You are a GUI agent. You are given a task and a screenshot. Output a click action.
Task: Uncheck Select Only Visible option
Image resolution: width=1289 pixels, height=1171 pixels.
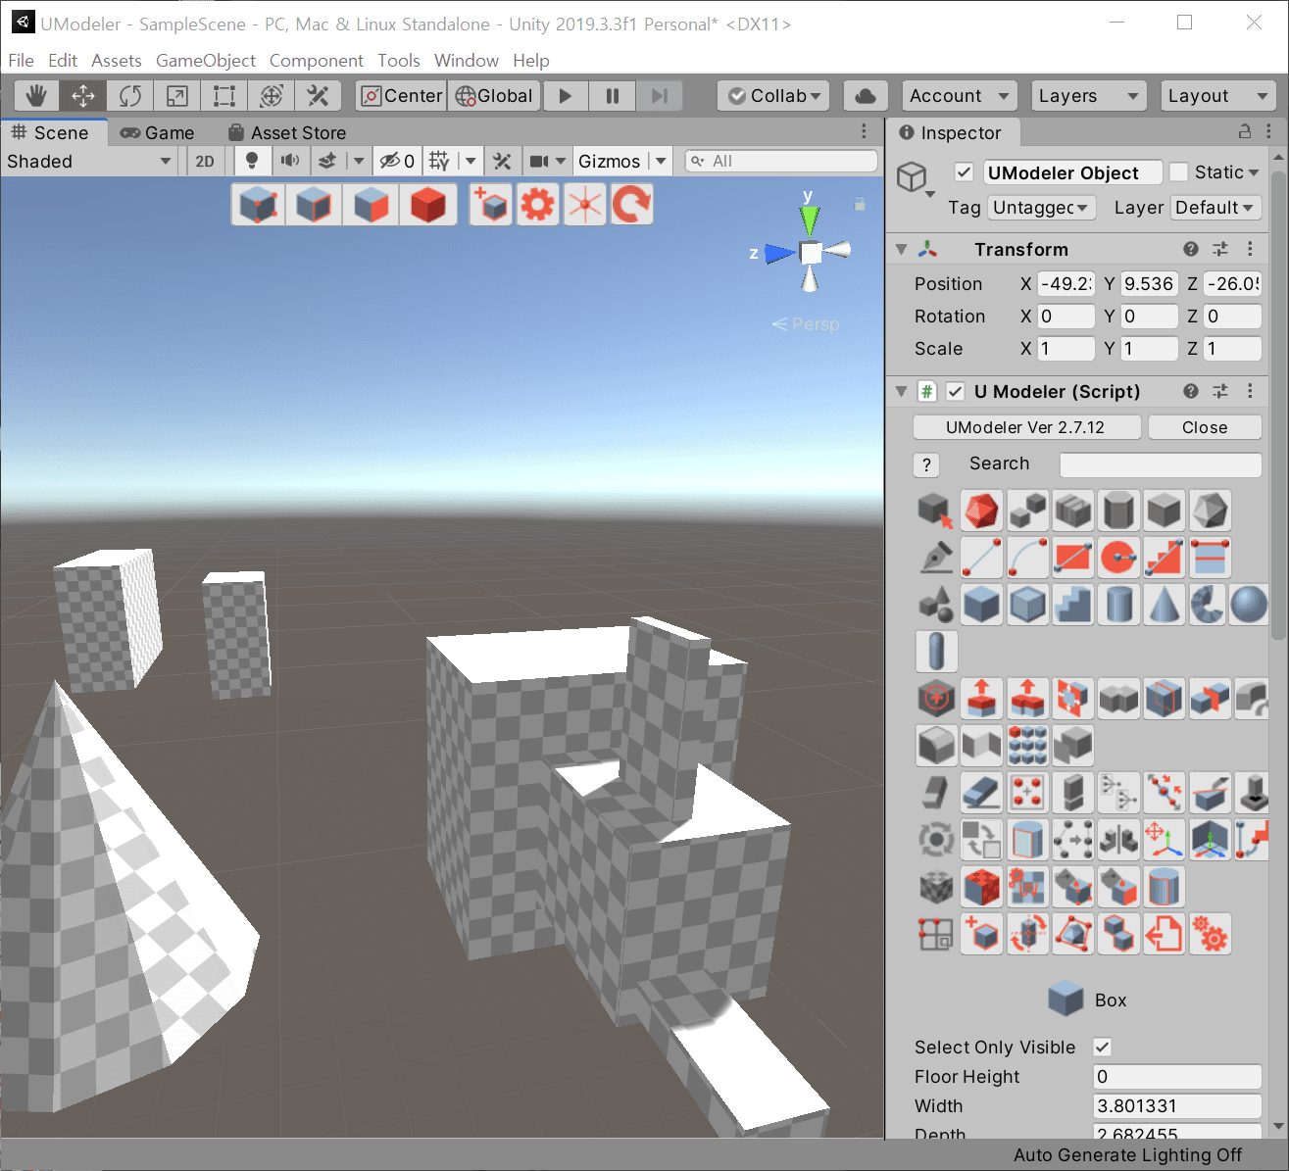(x=1102, y=1047)
